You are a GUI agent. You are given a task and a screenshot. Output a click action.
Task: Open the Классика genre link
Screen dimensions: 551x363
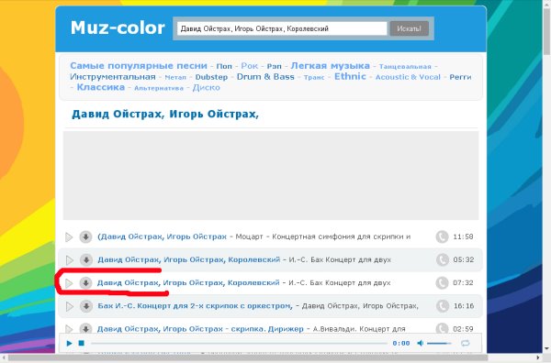click(101, 87)
